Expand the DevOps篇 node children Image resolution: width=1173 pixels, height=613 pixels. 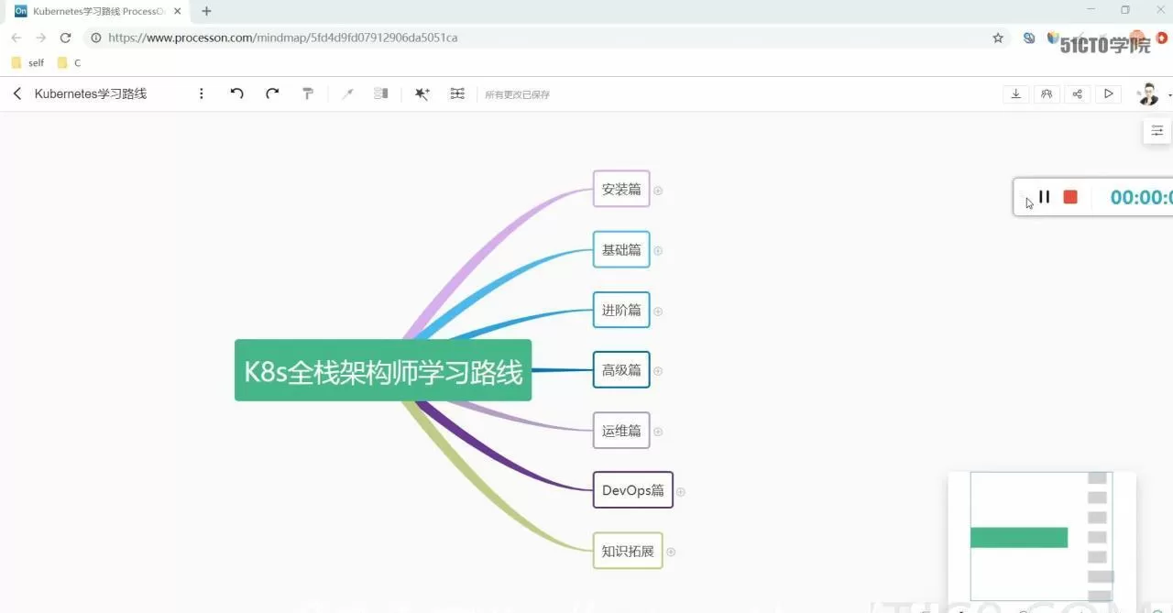coord(681,491)
